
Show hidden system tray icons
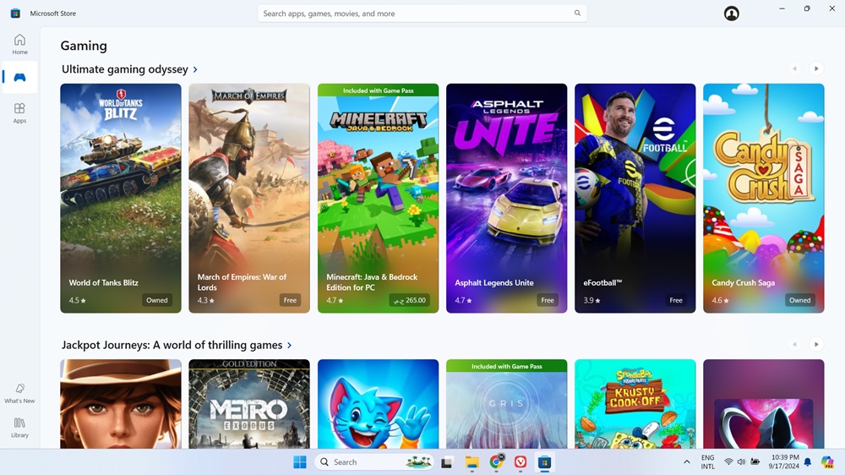coord(686,462)
